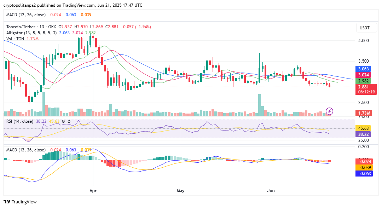382x208 pixels.
Task: Click the purple 38.22 RSI axis tag
Action: (363, 134)
